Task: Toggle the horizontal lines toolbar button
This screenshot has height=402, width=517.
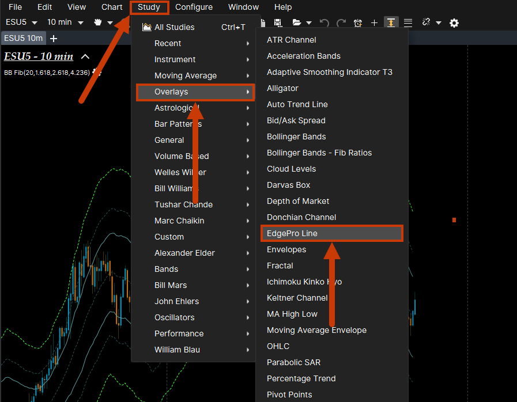Action: 408,22
